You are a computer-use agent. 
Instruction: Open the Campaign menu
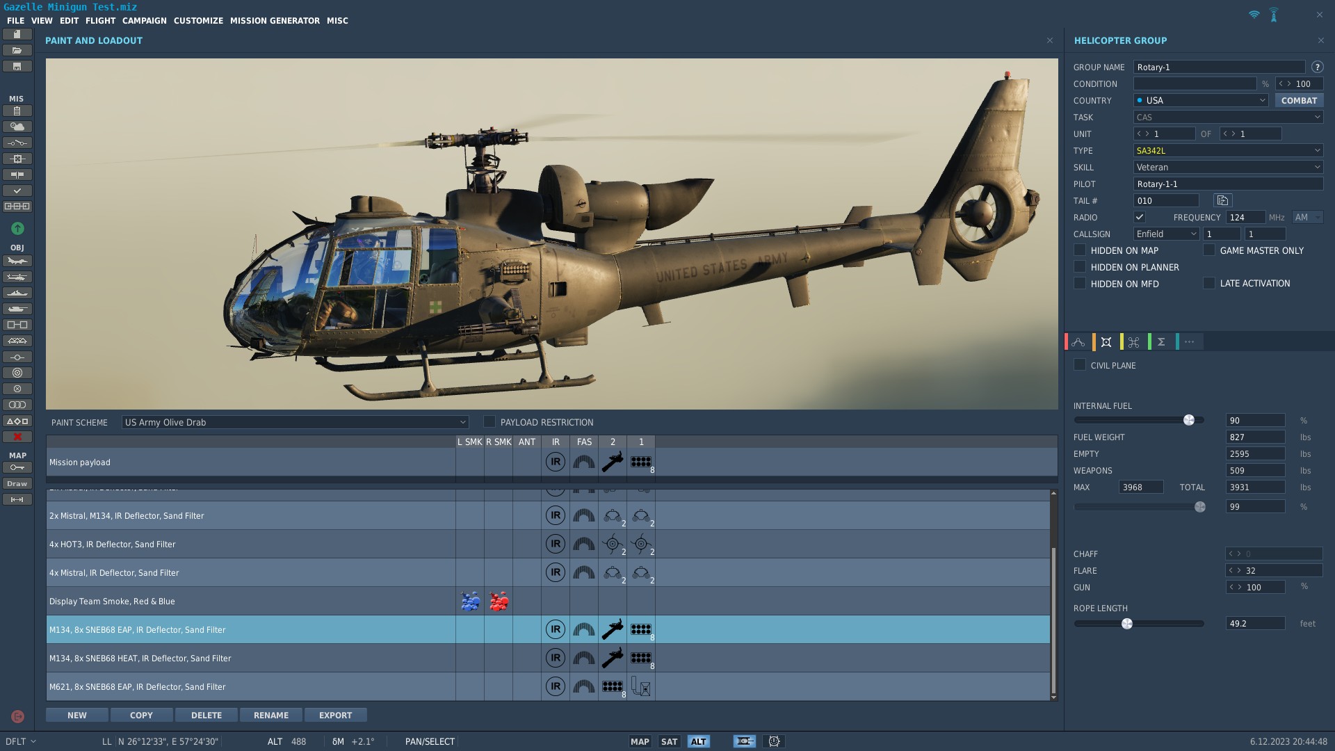tap(145, 21)
